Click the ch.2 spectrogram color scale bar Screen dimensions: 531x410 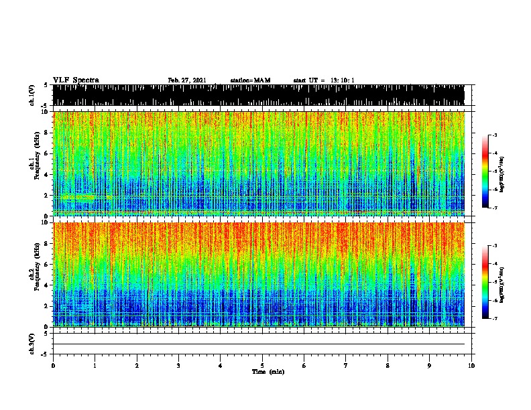point(485,282)
